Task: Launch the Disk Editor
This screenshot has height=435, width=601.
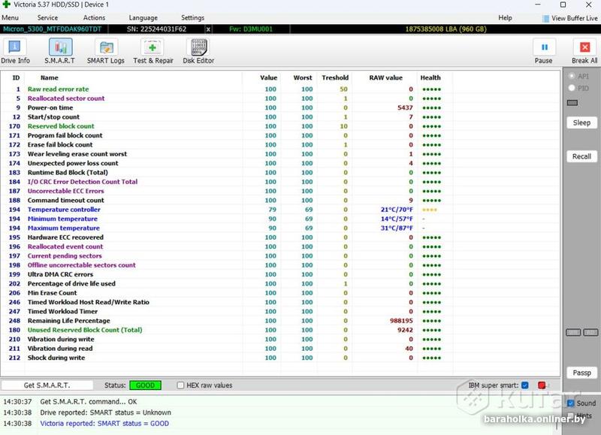Action: (x=198, y=51)
